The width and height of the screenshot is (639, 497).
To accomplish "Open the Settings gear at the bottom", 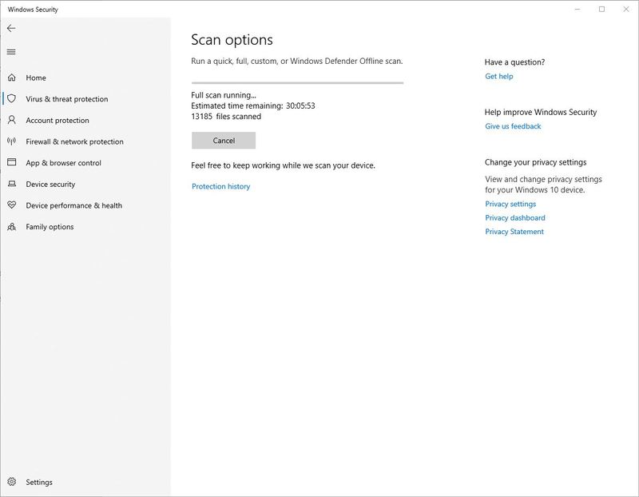I will point(11,482).
